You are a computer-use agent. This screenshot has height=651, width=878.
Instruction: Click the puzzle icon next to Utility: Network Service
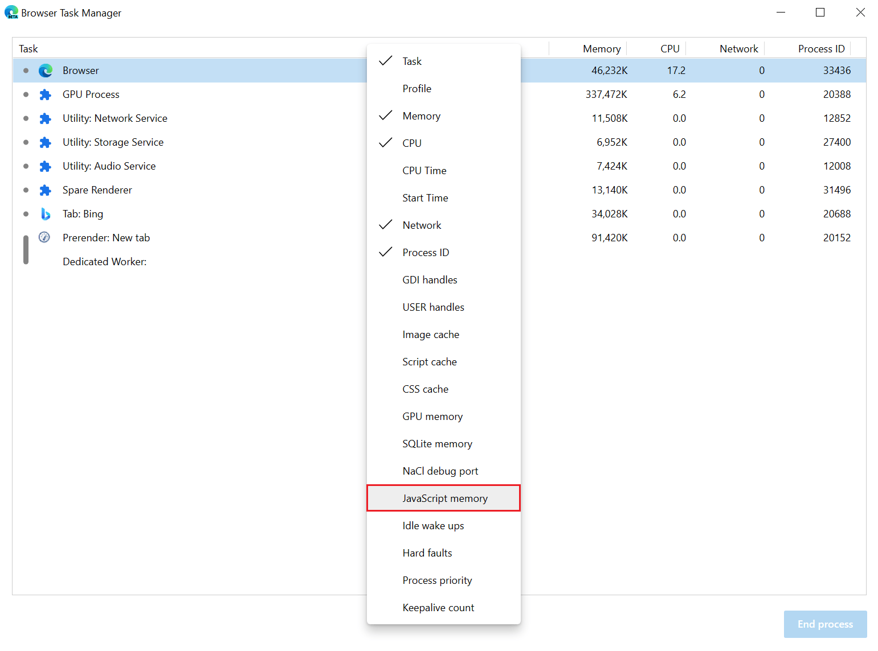45,118
